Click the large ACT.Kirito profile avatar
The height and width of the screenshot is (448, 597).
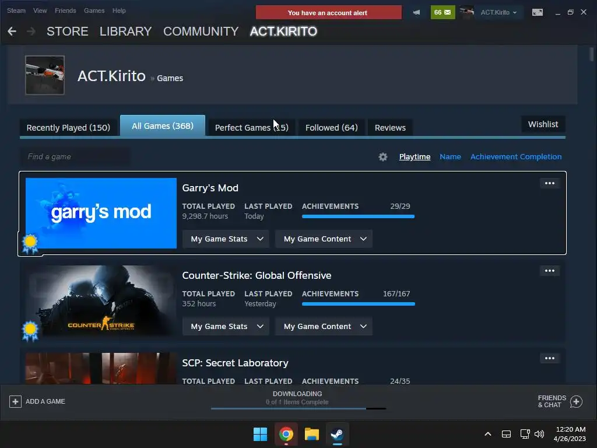click(45, 75)
